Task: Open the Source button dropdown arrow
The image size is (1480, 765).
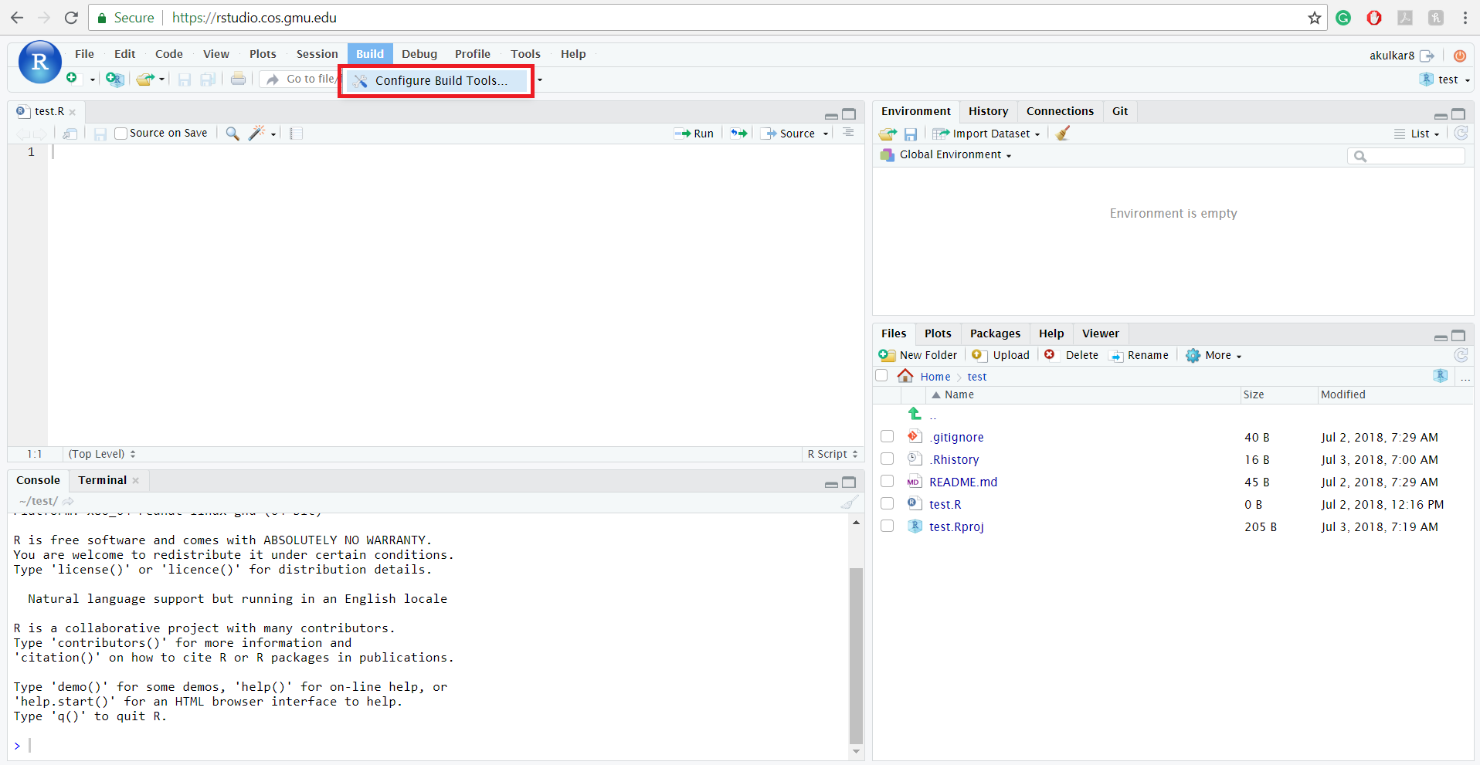Action: point(826,134)
